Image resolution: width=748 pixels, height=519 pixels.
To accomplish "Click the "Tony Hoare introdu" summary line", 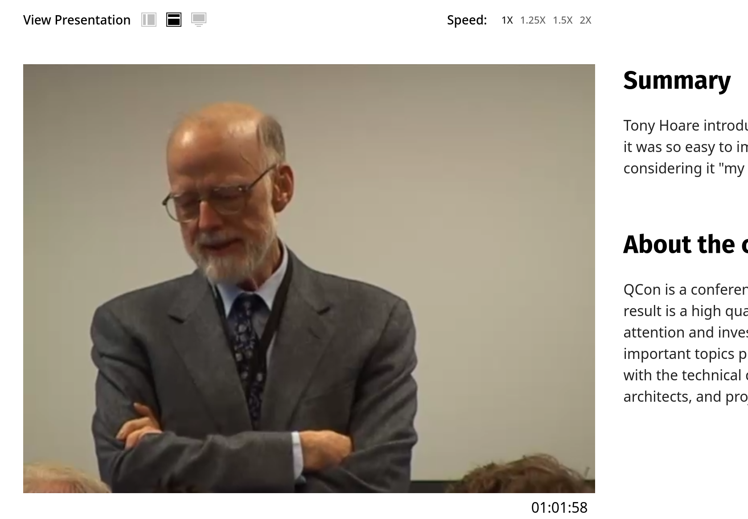I will (686, 125).
